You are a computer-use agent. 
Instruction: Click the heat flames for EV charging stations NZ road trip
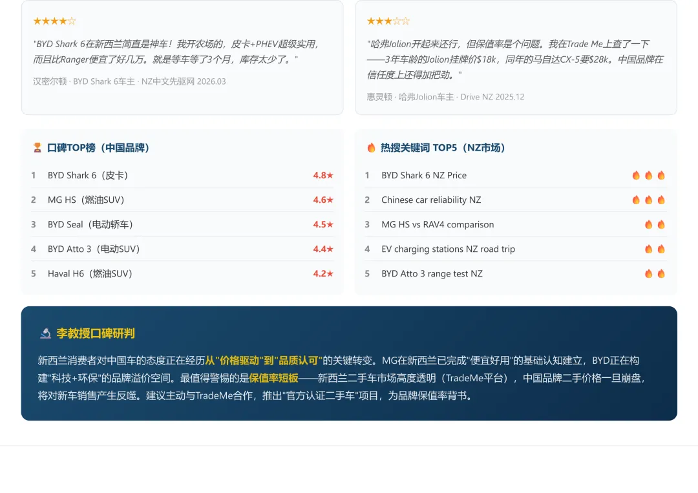655,249
